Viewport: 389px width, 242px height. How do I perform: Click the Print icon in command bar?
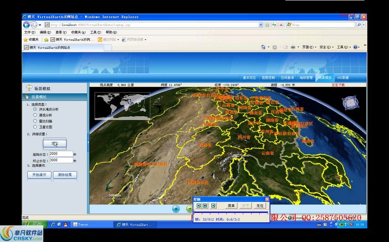click(x=293, y=47)
